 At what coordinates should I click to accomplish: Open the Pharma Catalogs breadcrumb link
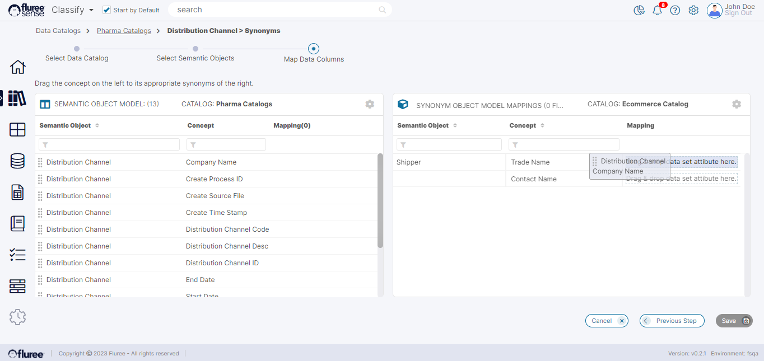point(124,31)
